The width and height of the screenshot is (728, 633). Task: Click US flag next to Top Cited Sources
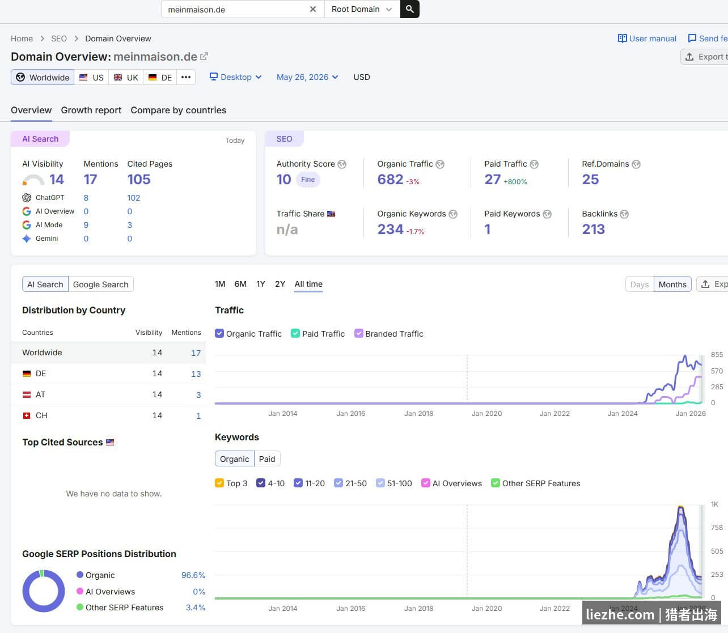pyautogui.click(x=110, y=442)
